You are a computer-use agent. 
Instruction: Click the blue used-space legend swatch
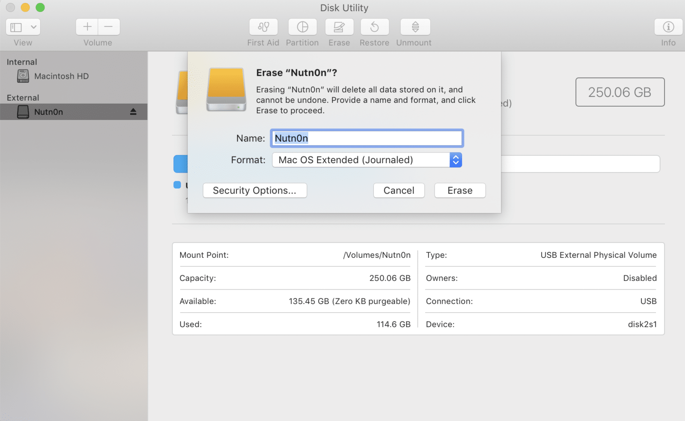click(177, 185)
